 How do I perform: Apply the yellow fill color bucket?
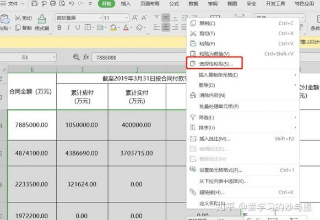(113, 28)
